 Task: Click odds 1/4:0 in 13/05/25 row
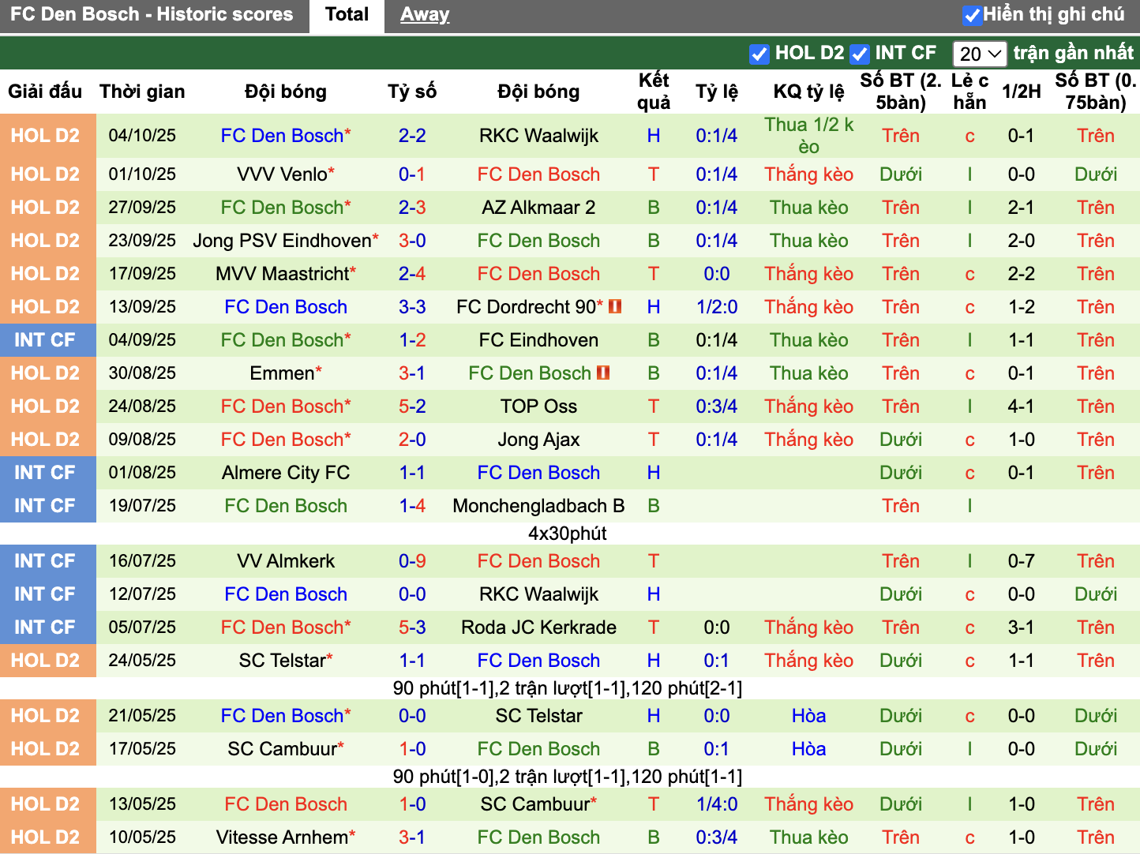tap(717, 804)
